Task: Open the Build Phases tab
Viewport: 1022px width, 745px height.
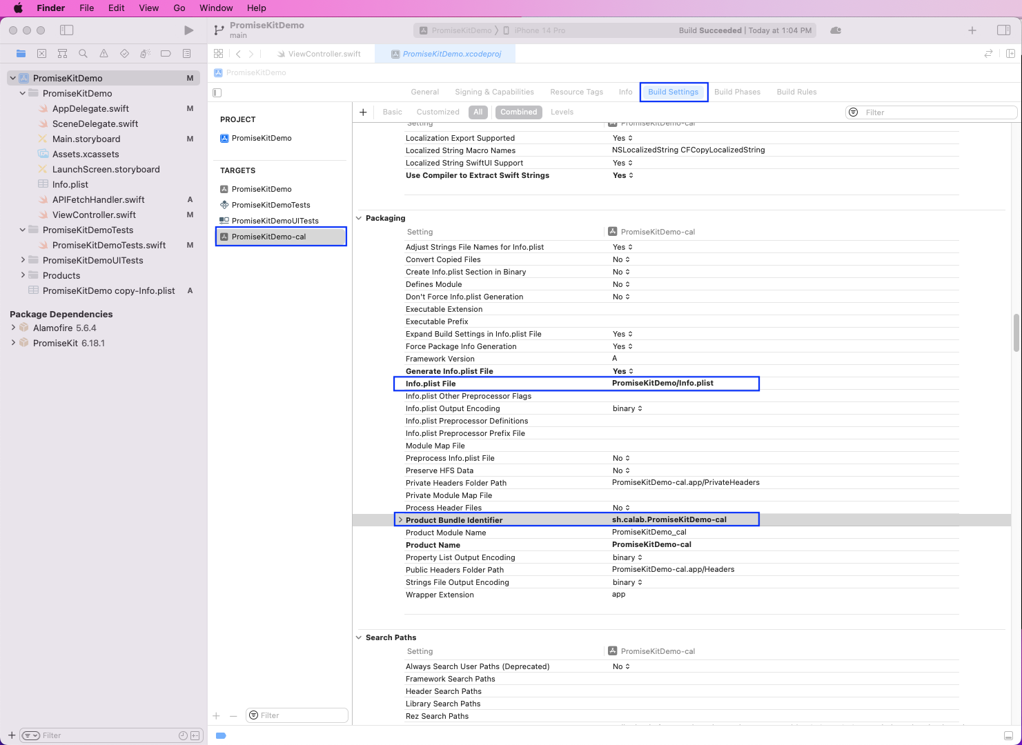Action: click(737, 92)
